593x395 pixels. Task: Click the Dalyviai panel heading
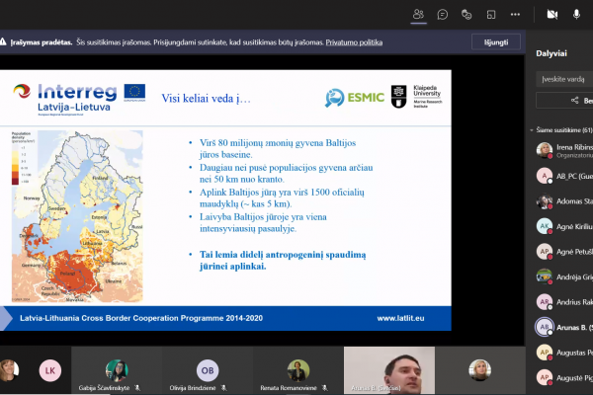pos(551,53)
